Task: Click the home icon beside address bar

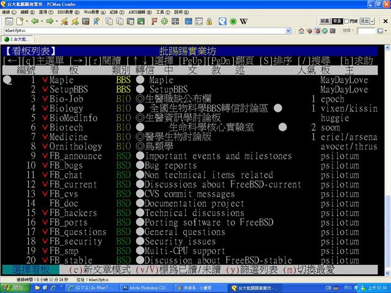Action: 301,31
